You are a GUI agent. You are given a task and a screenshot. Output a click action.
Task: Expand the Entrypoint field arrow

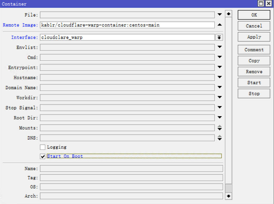[219, 67]
